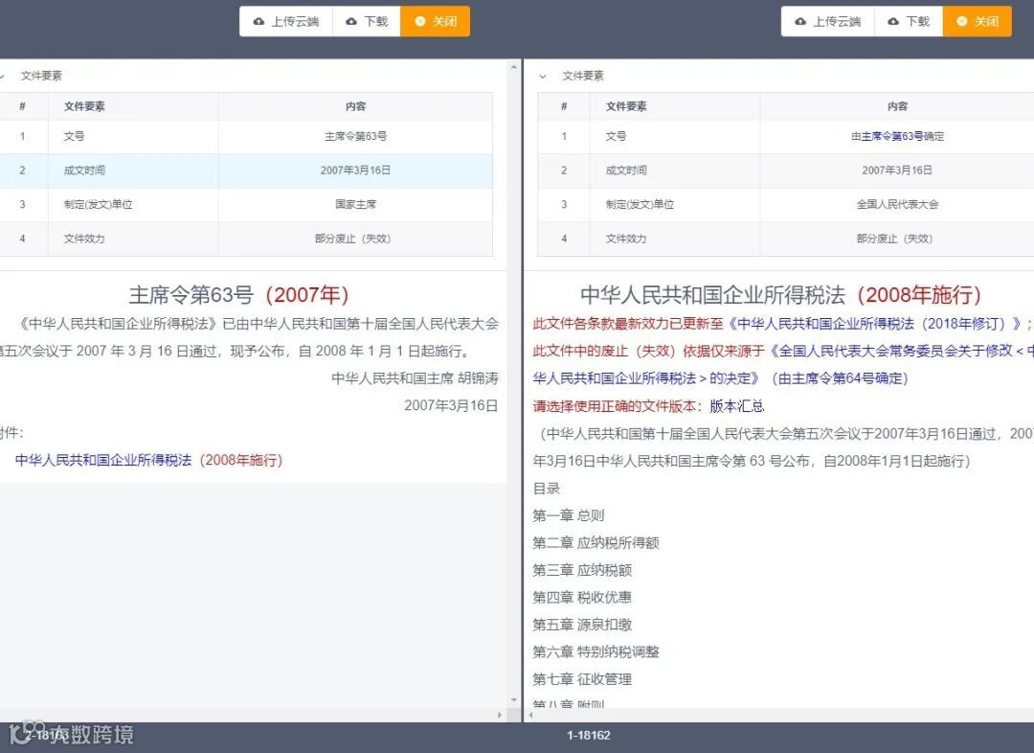Select 成文时间 row in left table

(x=246, y=171)
